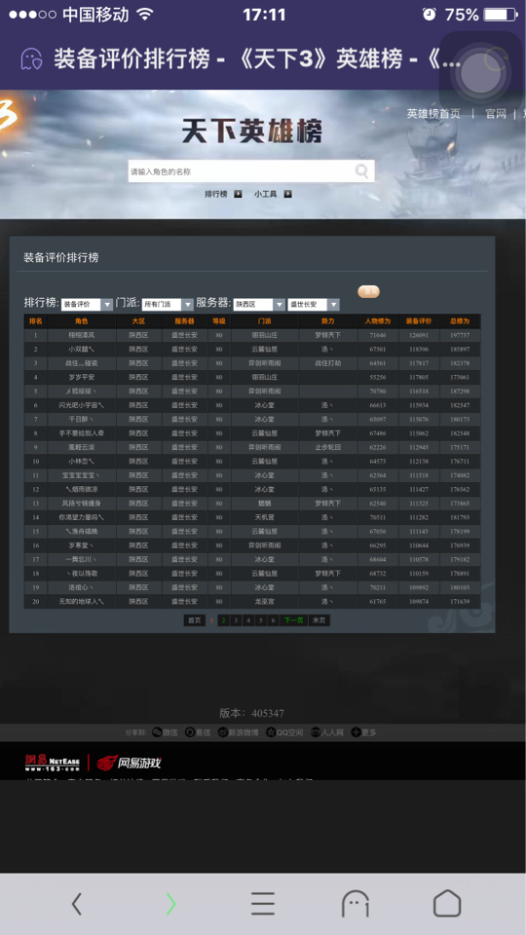Image resolution: width=526 pixels, height=935 pixels.
Task: Open the ghost-shaped tabs icon
Action: [356, 904]
